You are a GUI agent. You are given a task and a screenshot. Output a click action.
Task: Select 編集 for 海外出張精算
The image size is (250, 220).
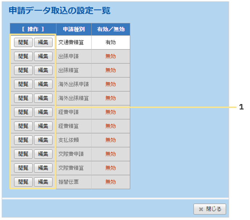43,98
